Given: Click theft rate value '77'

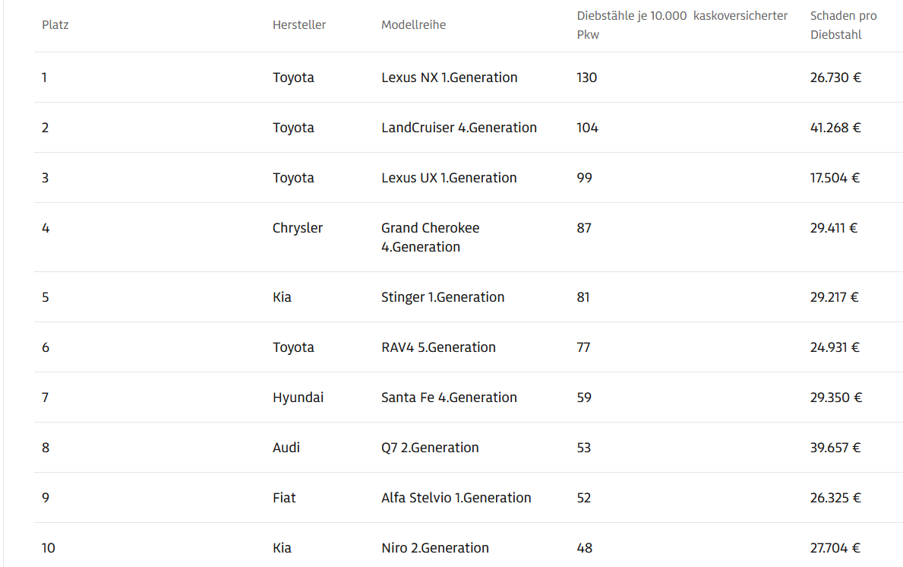Looking at the screenshot, I should 583,347.
